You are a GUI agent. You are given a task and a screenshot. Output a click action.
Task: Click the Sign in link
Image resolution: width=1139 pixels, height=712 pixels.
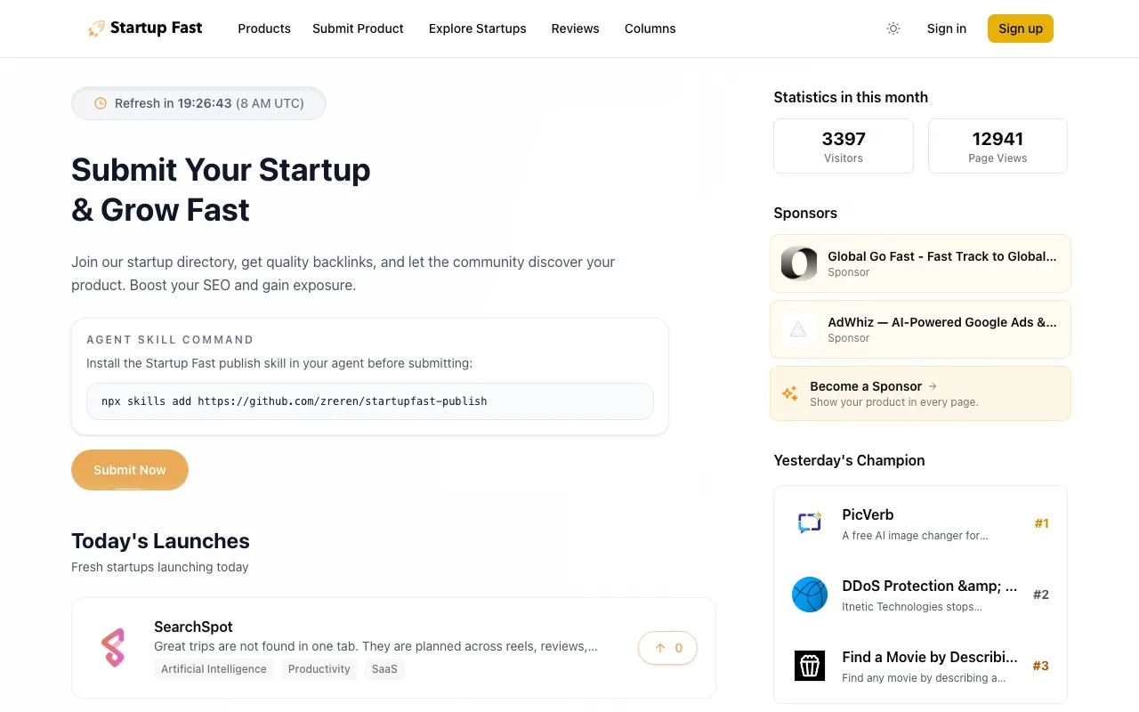coord(947,28)
